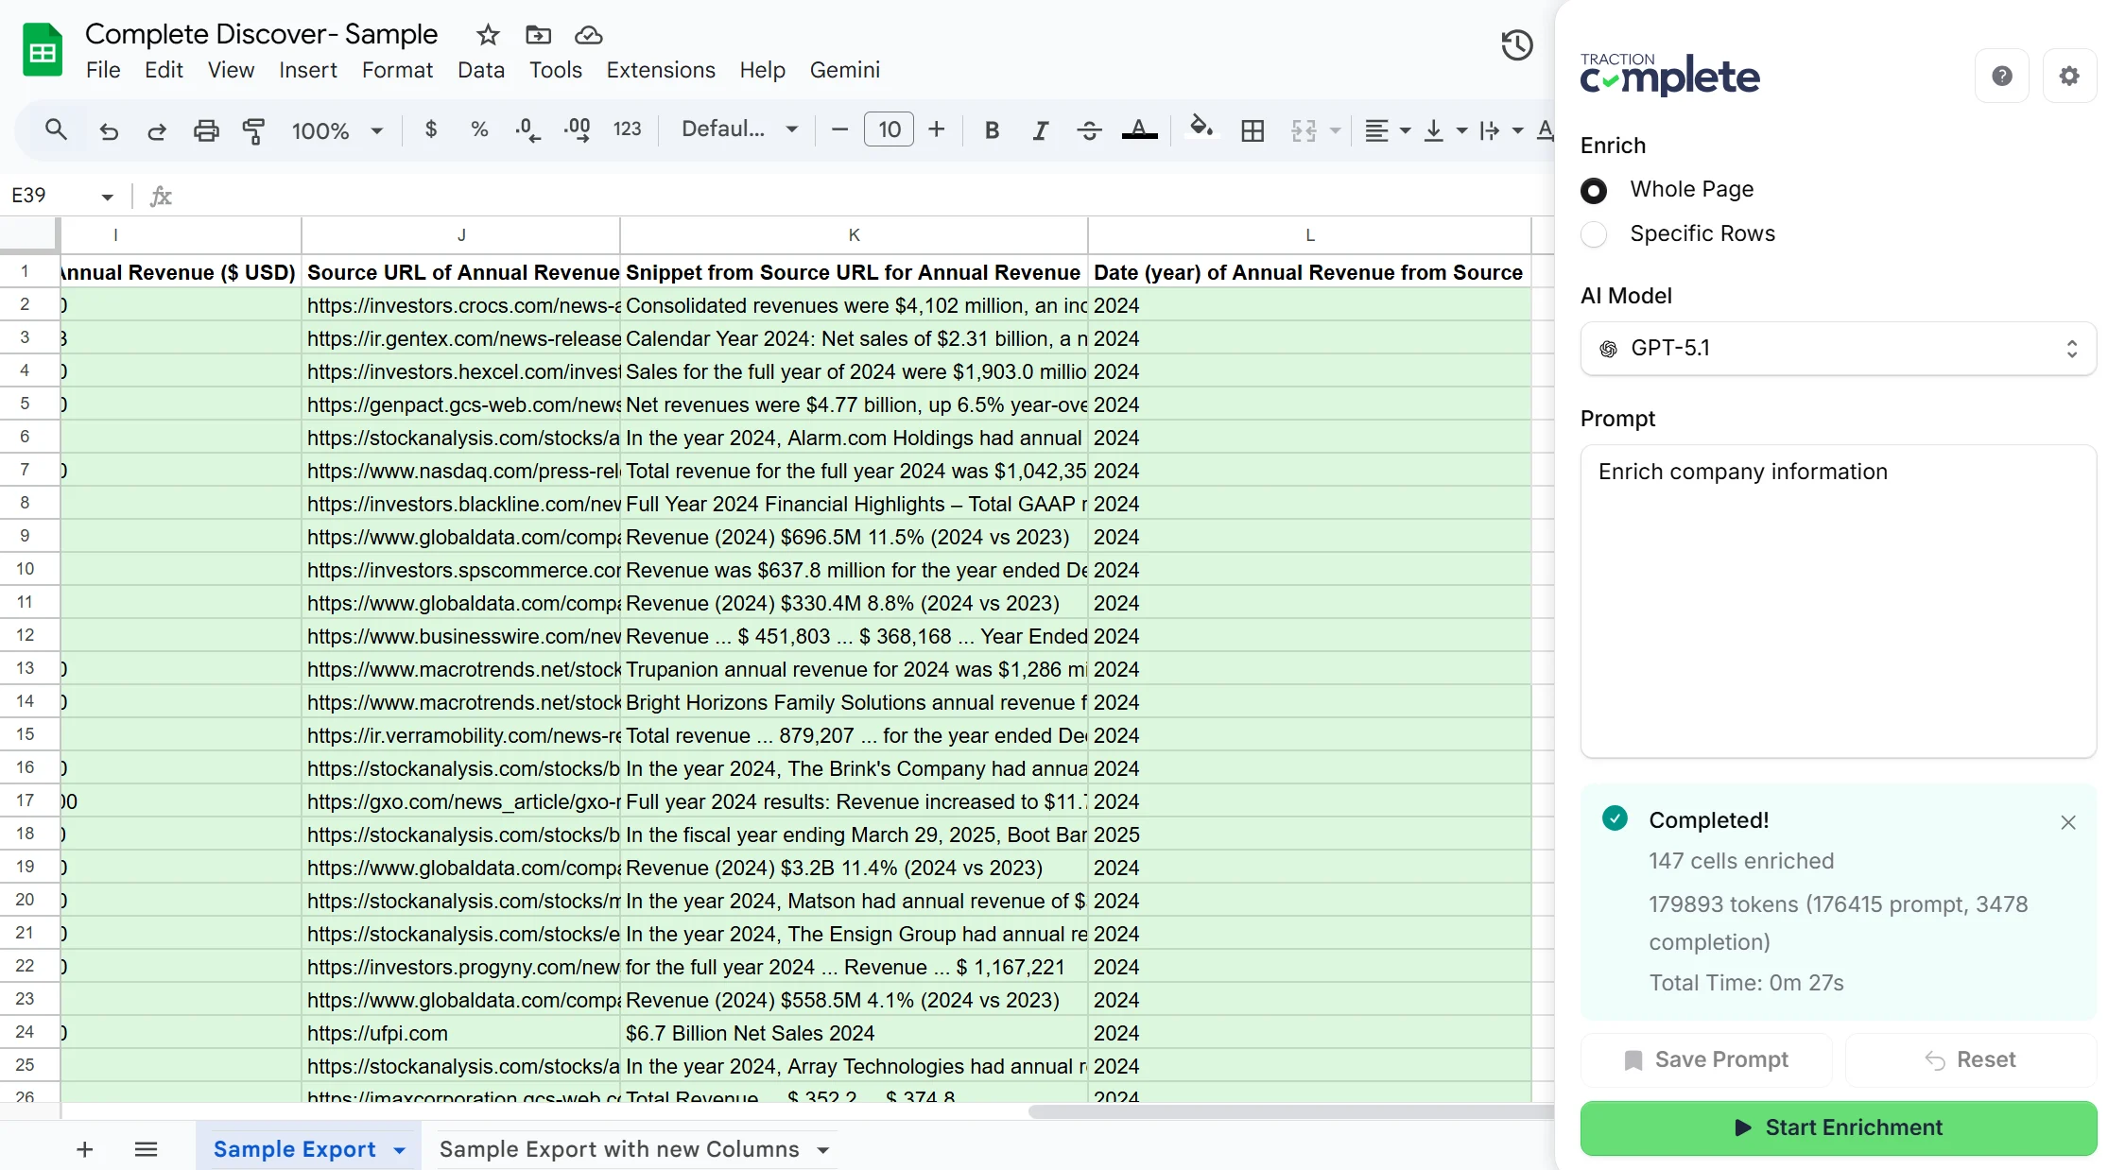Screen dimensions: 2108x1170
Task: Toggle strikethrough formatting
Action: (x=1089, y=130)
